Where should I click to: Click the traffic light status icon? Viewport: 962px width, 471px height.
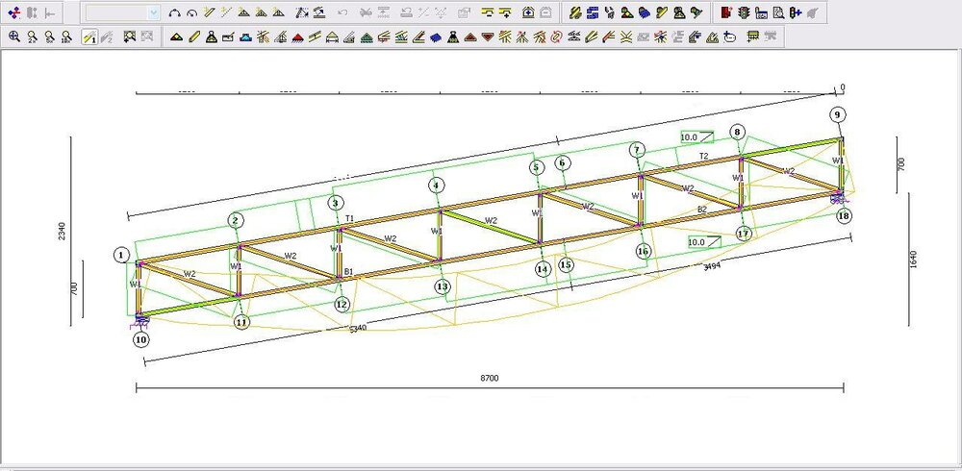(x=744, y=13)
